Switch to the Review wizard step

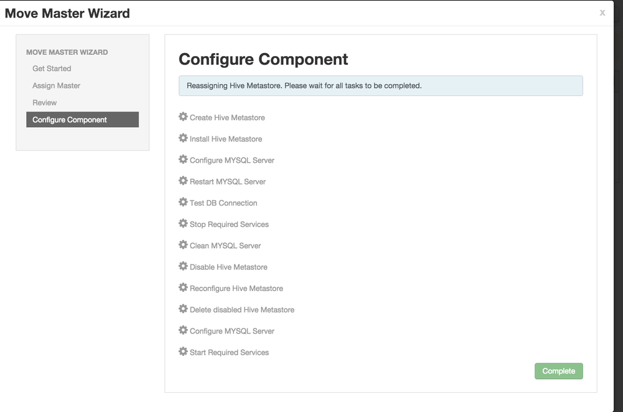coord(44,103)
